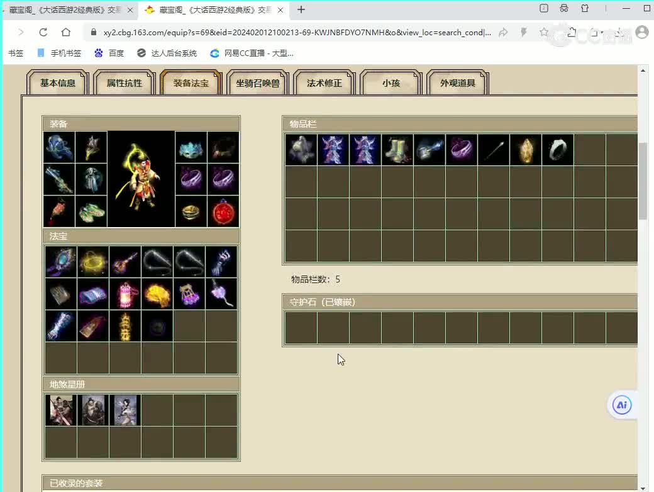Click the thin needle item in inventory
Screen dimensions: 654x492
(x=494, y=149)
